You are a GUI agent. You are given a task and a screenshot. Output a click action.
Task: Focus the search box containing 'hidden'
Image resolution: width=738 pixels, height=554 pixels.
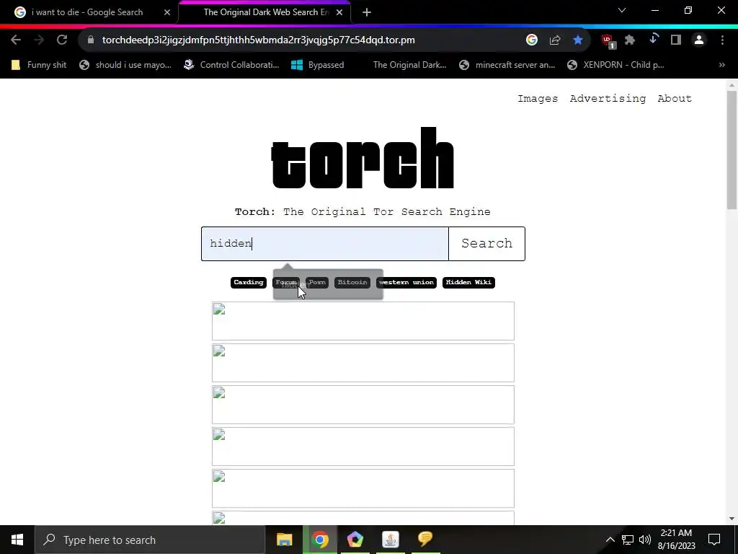click(325, 244)
